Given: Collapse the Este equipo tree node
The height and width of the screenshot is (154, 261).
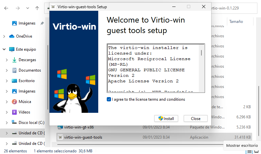Looking at the screenshot, I should point(4,49).
